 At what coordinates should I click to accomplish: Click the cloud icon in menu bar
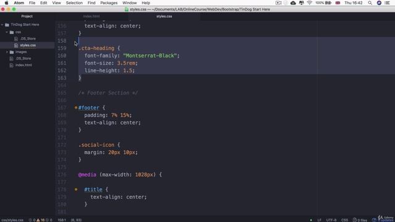point(293,2)
